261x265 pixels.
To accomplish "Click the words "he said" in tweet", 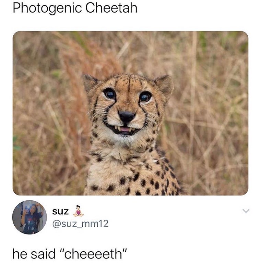I will pos(34,254).
